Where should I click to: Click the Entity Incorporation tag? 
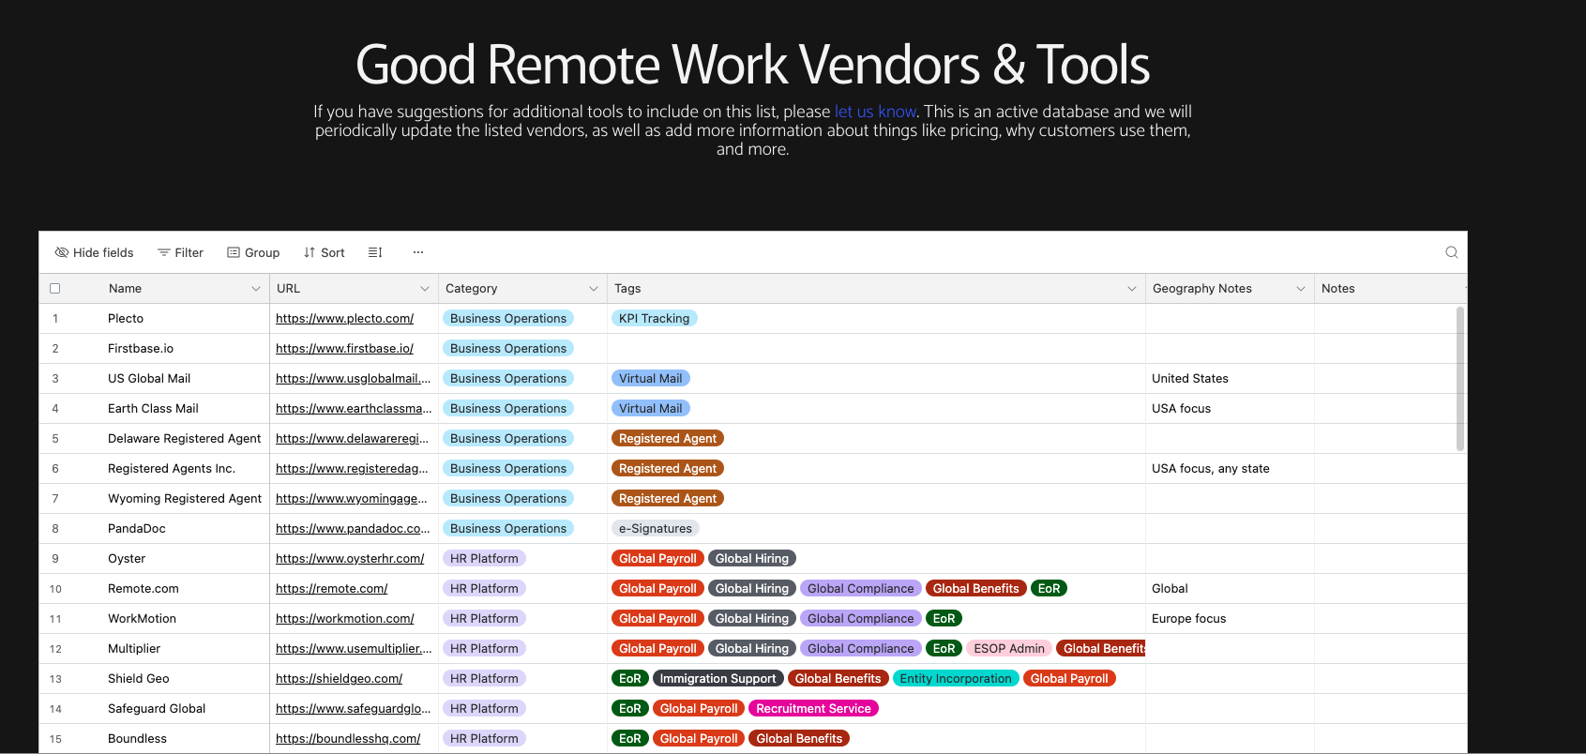coord(955,679)
